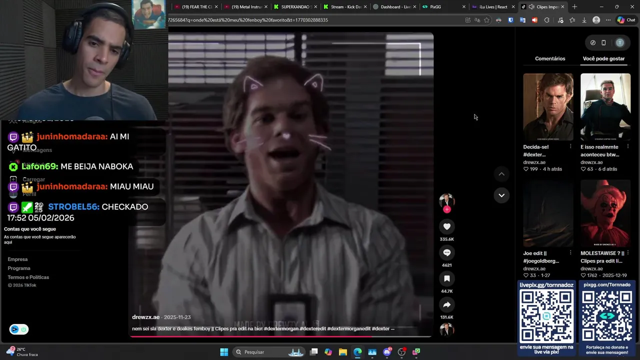Go to the next video with down chevron
This screenshot has height=360, width=640.
click(501, 195)
